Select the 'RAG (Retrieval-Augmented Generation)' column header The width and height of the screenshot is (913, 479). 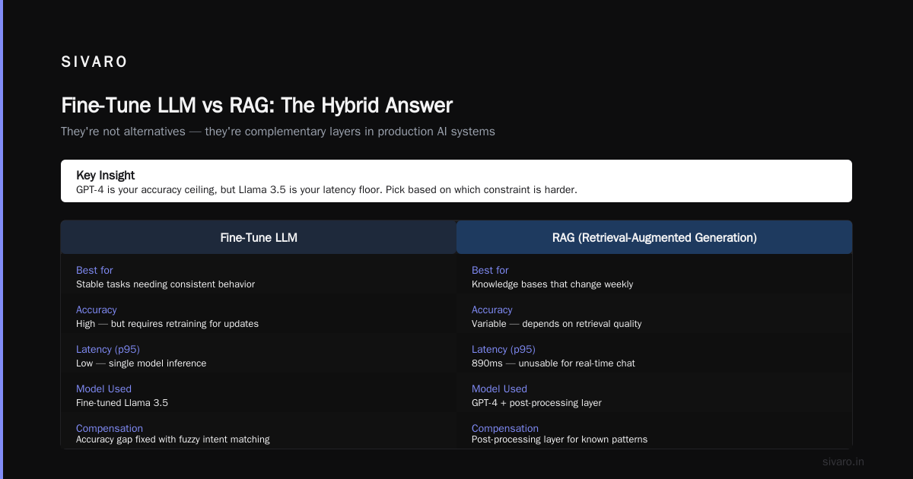654,238
